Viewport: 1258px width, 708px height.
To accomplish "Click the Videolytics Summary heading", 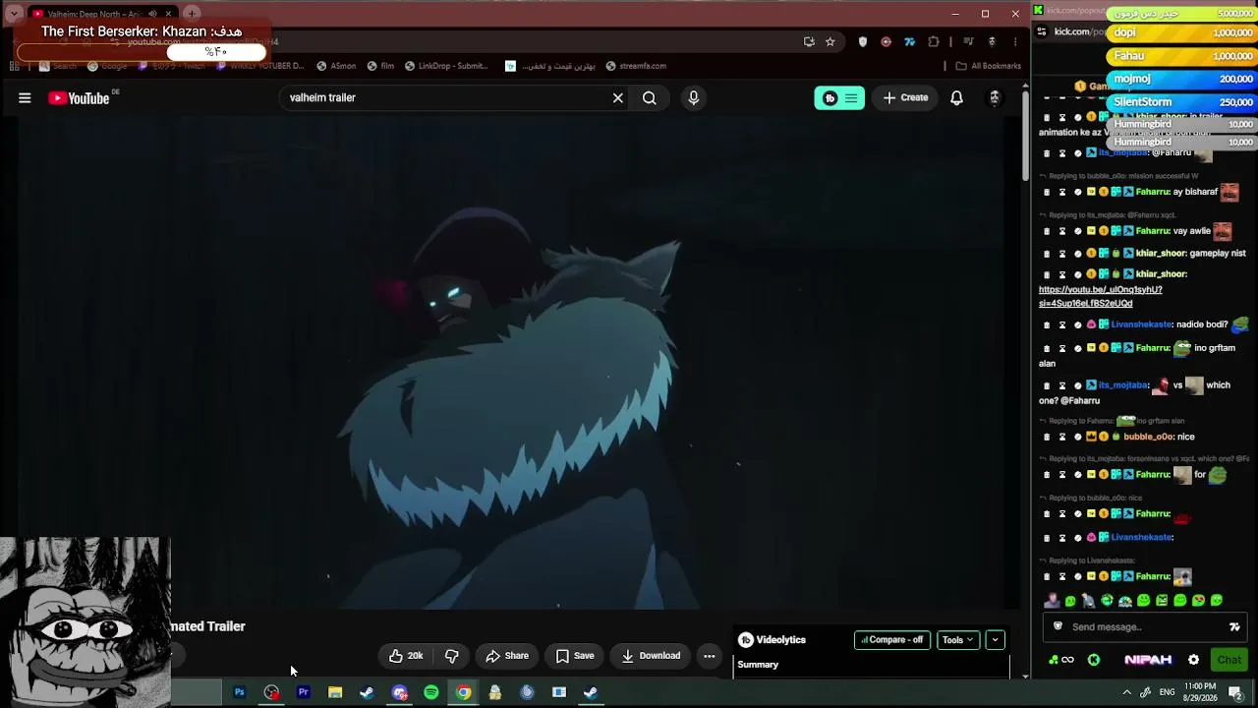I will tap(758, 665).
